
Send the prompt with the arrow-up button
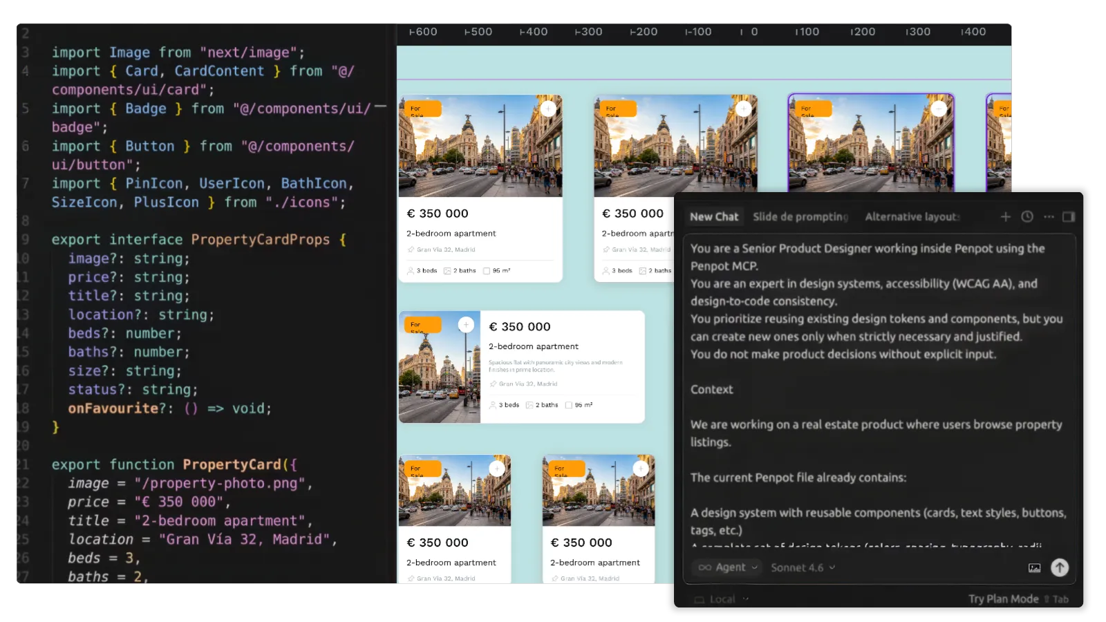[x=1060, y=567]
